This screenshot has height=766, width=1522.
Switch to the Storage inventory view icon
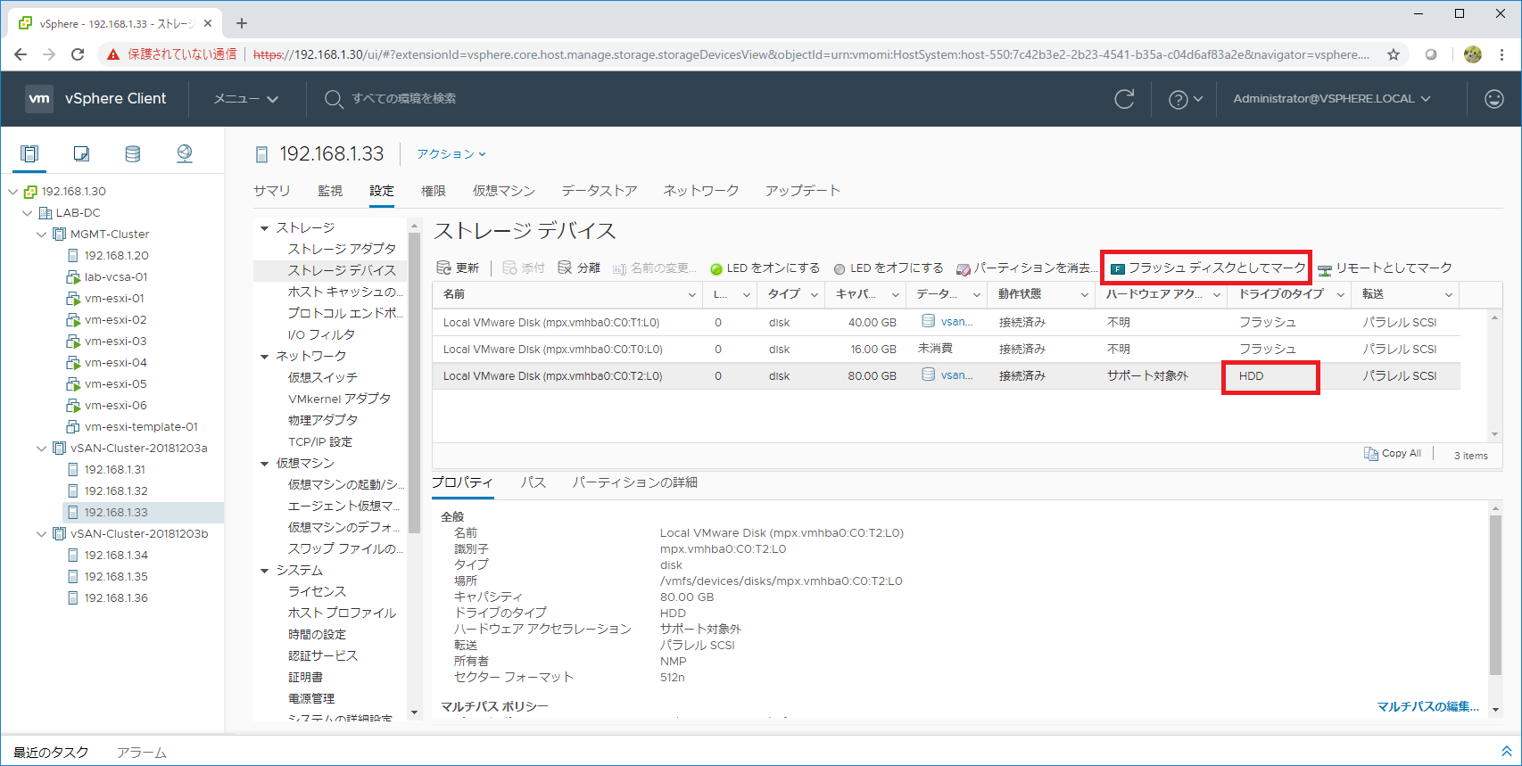(x=132, y=153)
